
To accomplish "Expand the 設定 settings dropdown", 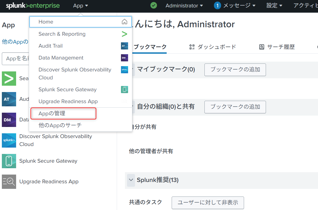I will pyautogui.click(x=274, y=6).
